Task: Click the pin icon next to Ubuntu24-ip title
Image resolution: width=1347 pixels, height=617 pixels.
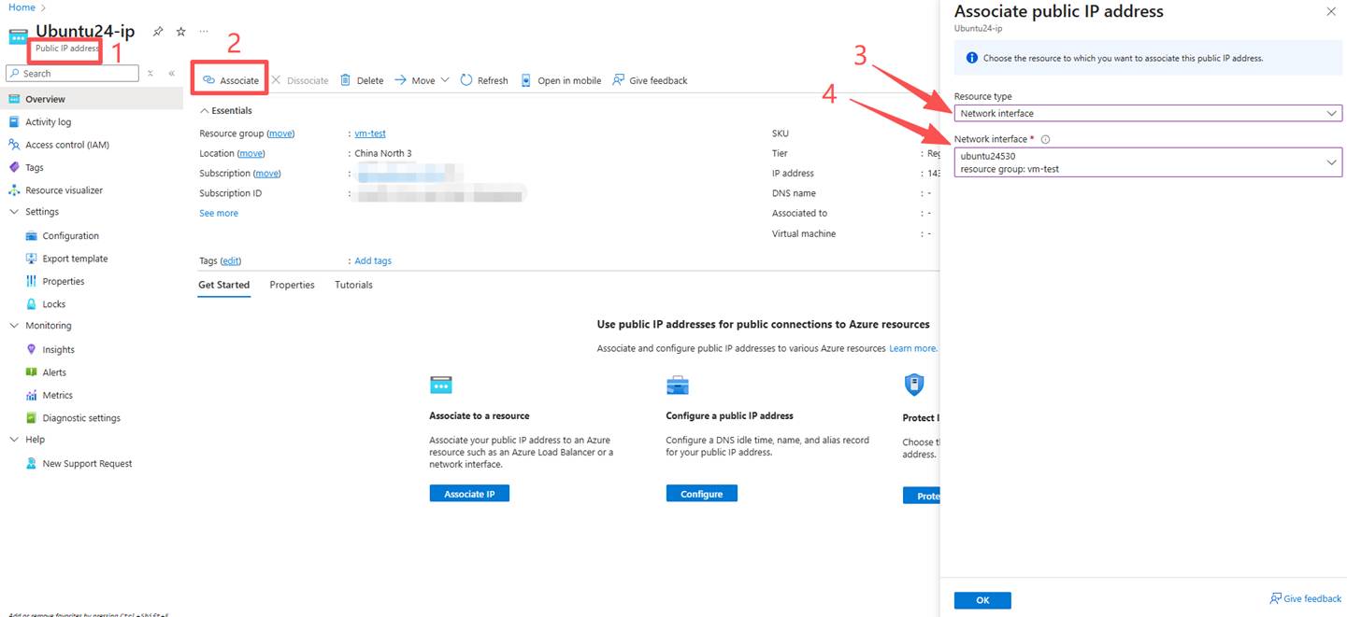Action: coord(158,32)
